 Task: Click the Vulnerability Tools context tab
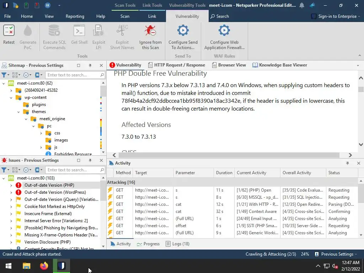187,5
